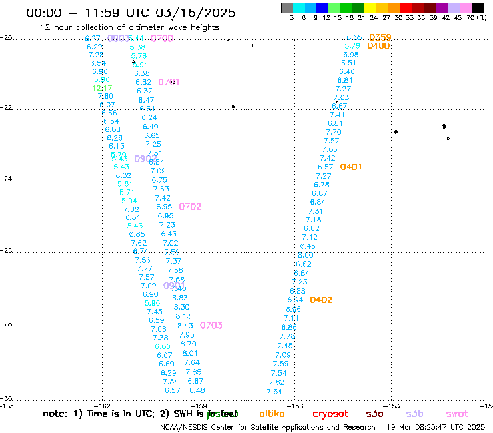Click the pink swatch in the color scale
The image size is (493, 433).
pos(466,8)
